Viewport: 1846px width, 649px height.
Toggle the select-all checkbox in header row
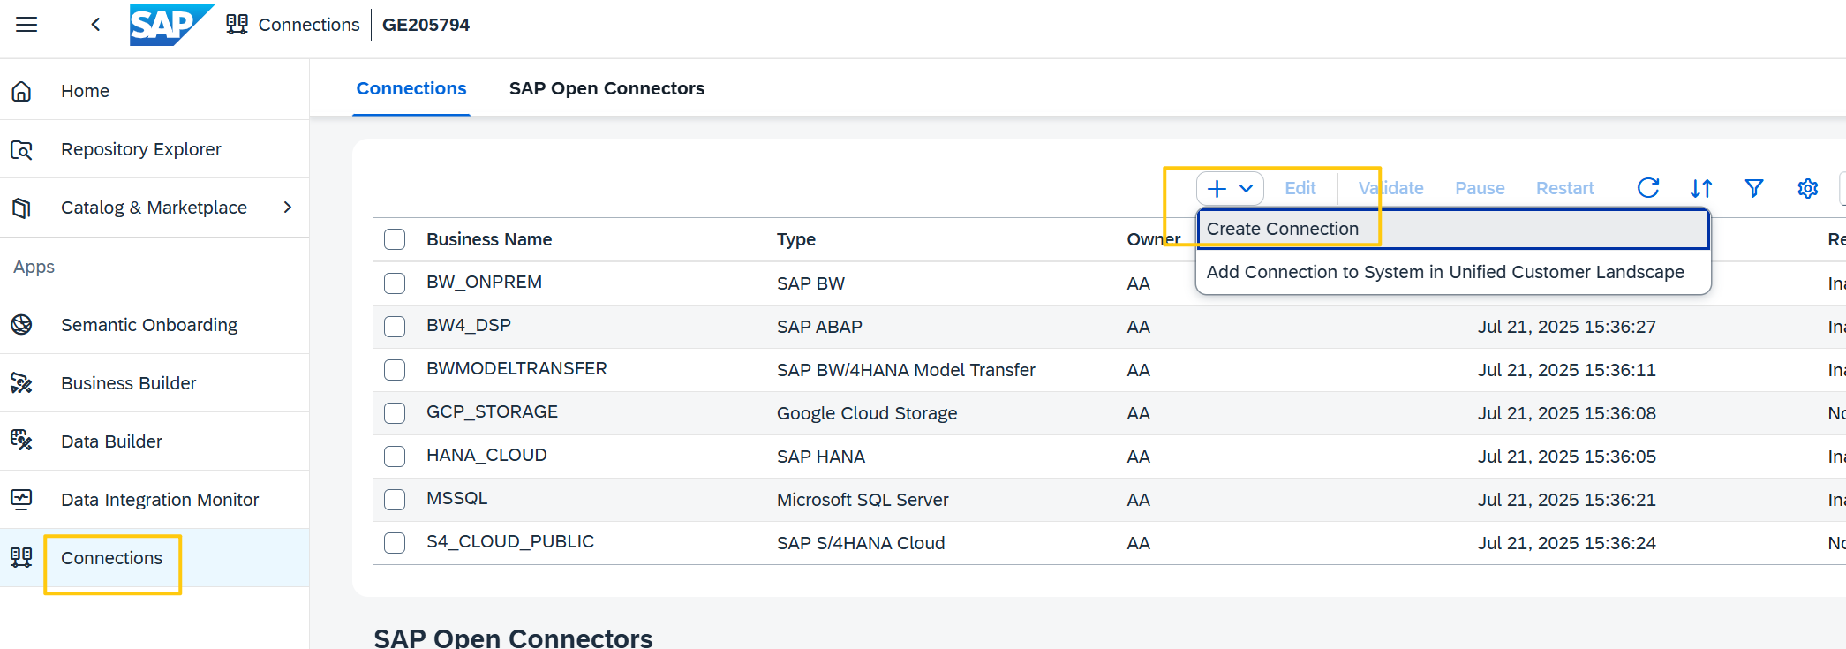pos(395,239)
